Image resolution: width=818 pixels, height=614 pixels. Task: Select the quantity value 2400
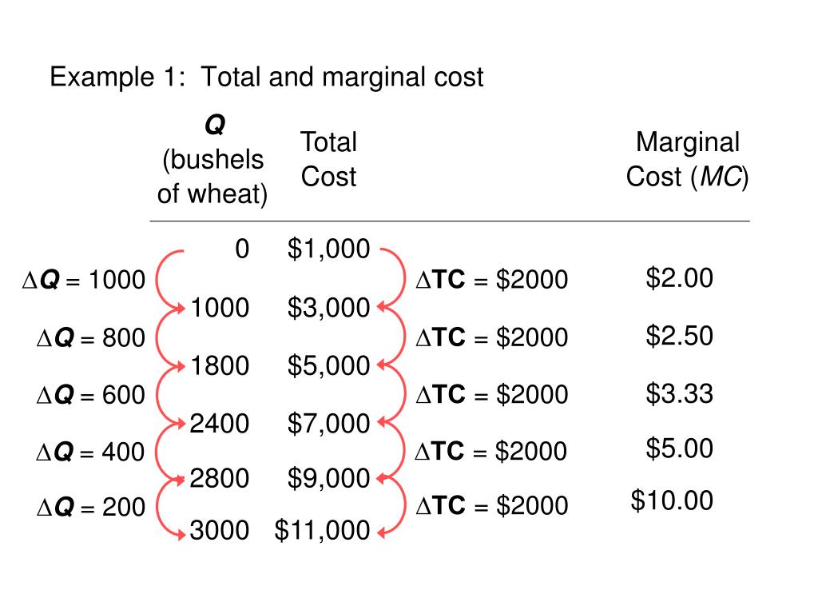pos(219,424)
